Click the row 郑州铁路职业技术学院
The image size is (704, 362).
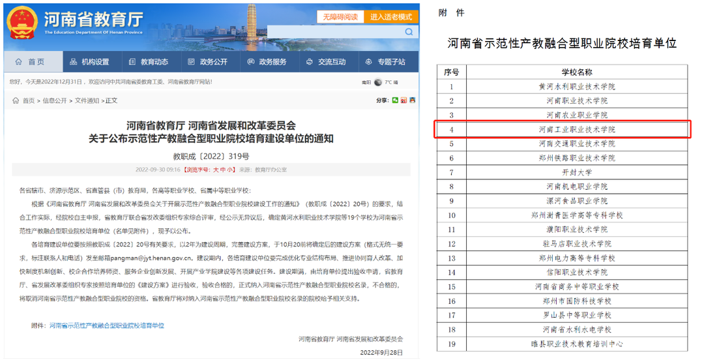click(x=562, y=158)
